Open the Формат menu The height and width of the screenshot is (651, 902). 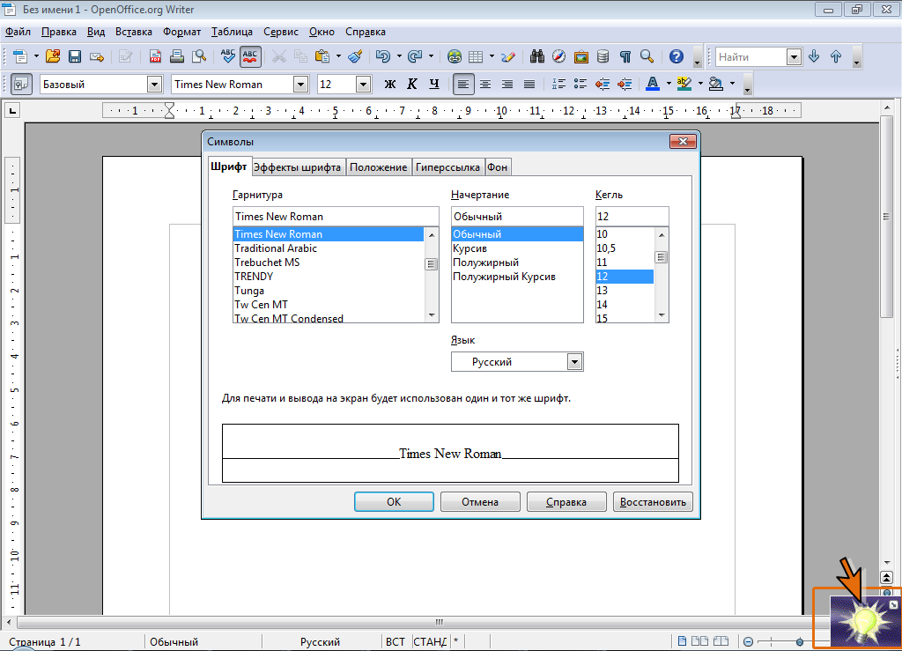tap(181, 33)
